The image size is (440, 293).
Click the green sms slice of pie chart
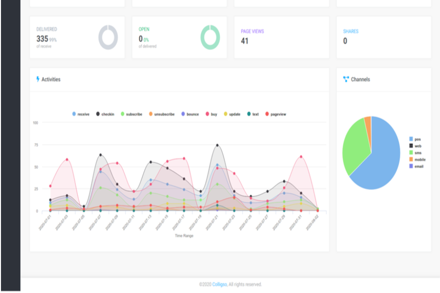coord(356,146)
